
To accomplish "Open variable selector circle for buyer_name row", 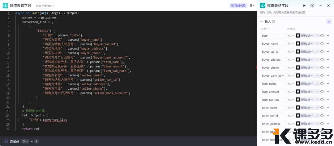I will coord(322,43).
